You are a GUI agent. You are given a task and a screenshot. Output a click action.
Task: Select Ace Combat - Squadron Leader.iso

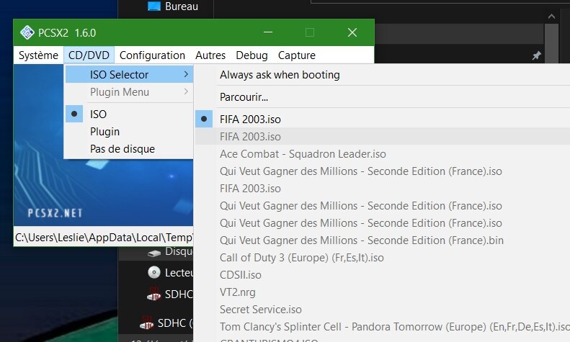pos(303,154)
